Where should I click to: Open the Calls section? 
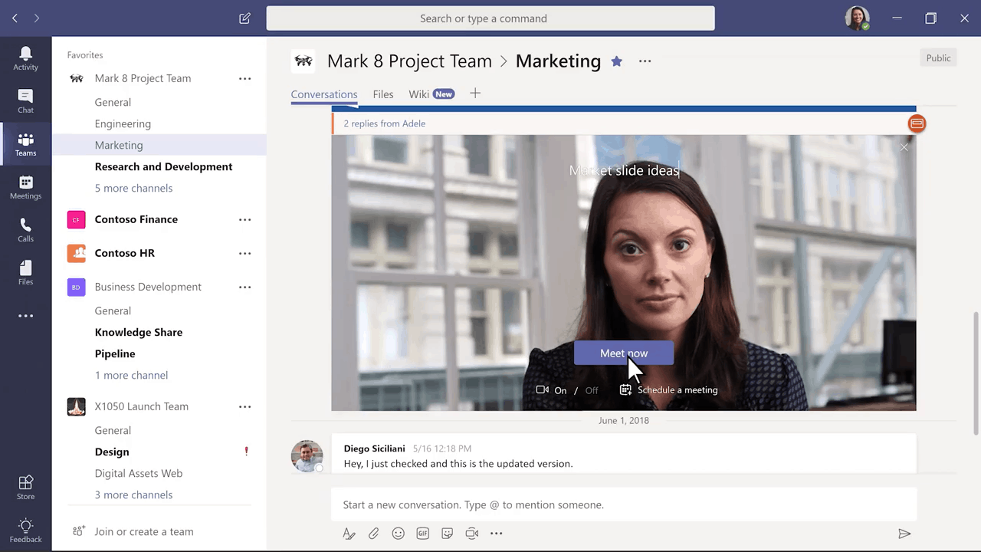pos(25,229)
